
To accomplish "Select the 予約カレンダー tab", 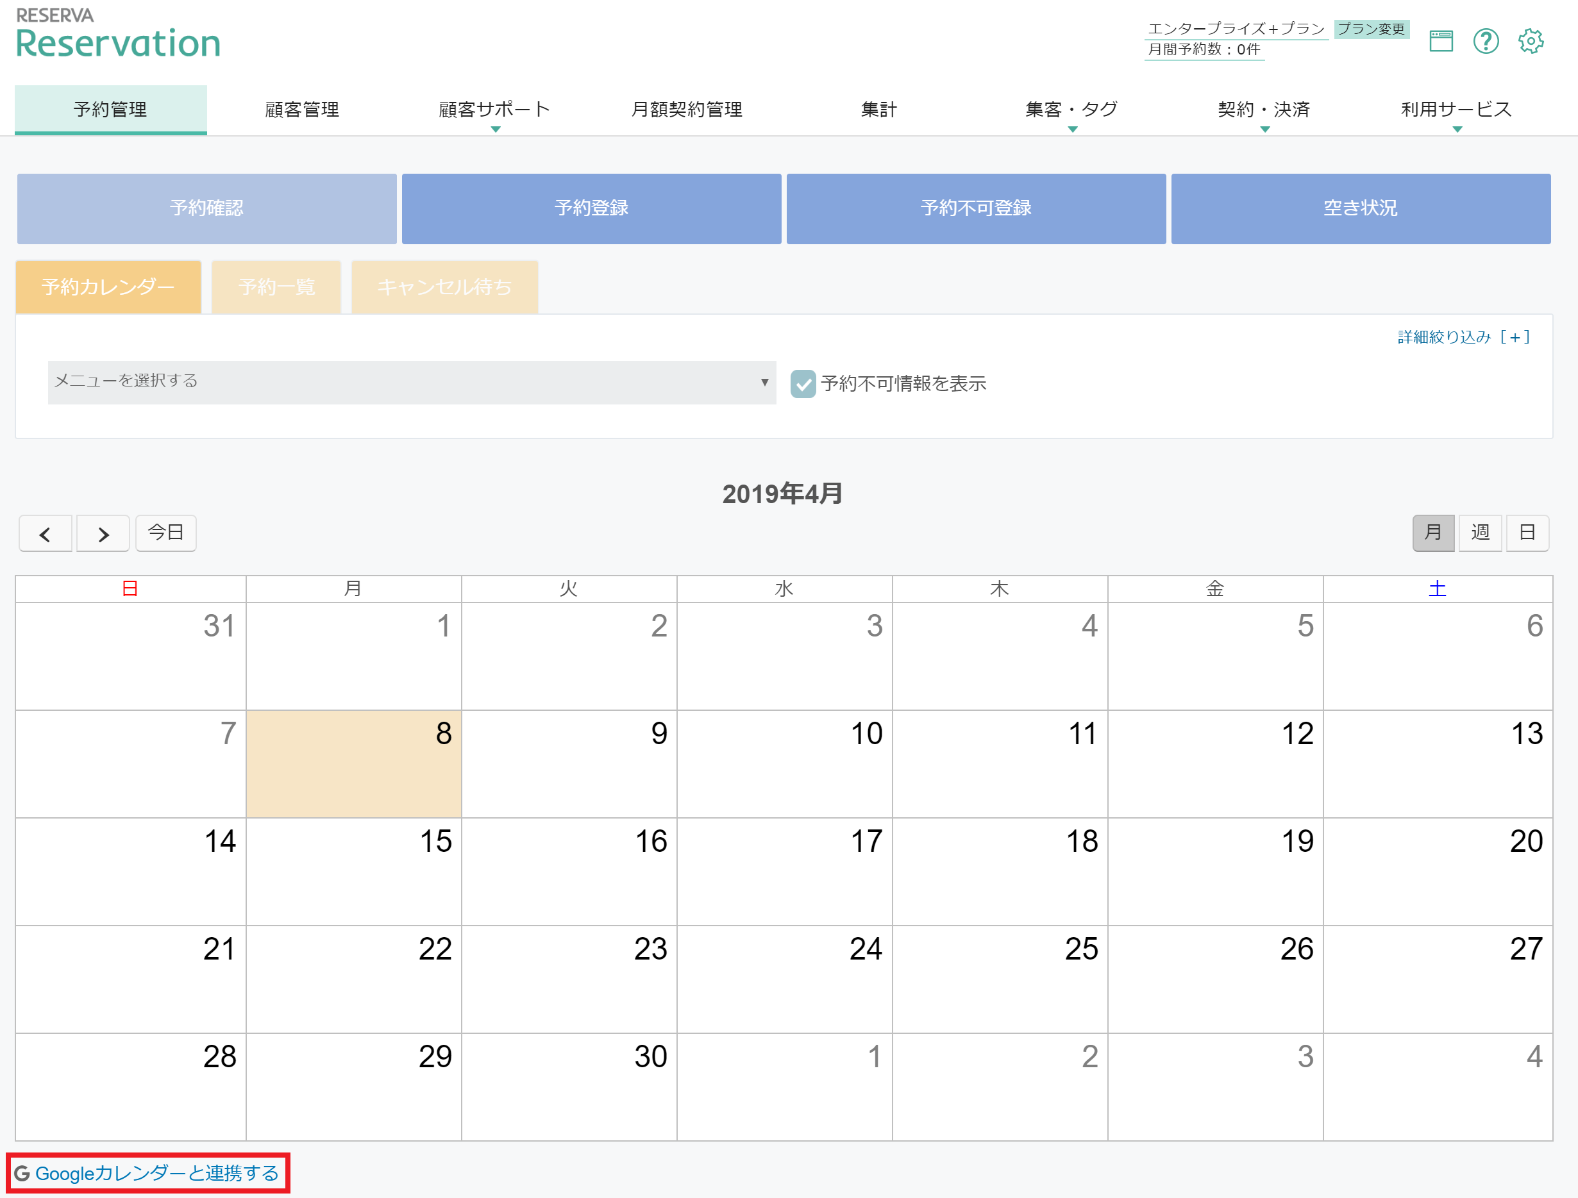I will (x=108, y=287).
